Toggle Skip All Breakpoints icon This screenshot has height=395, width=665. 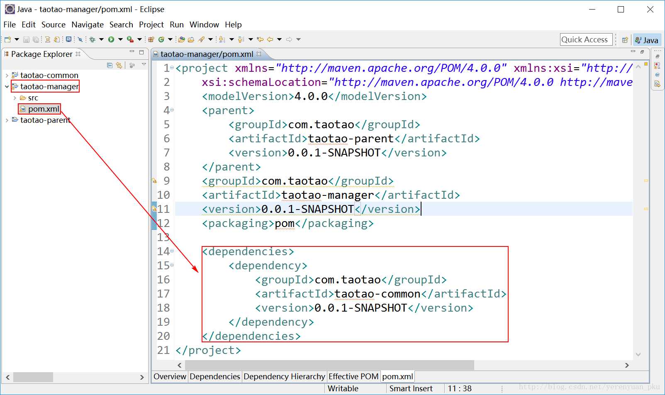[80, 39]
